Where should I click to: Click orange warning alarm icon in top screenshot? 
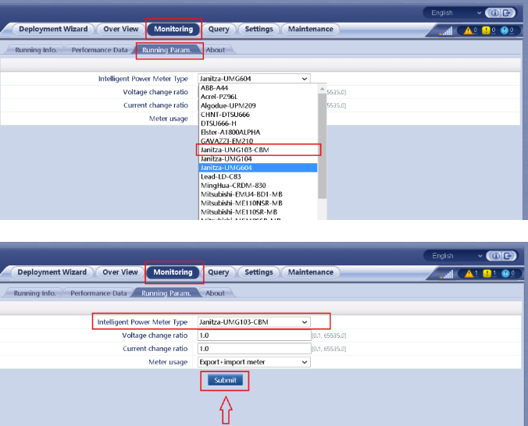click(x=468, y=30)
